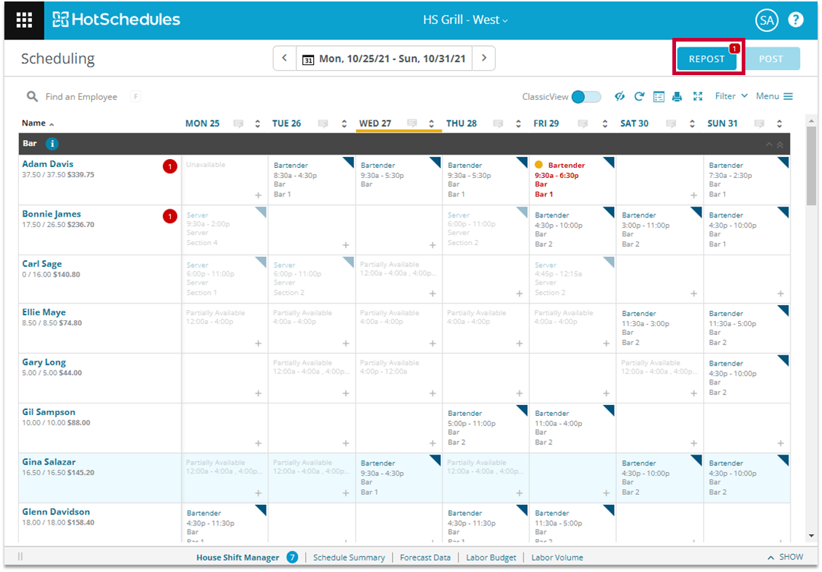Go to the next week arrow

click(483, 58)
